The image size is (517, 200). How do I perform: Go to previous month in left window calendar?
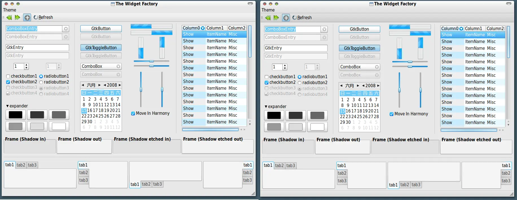83,85
